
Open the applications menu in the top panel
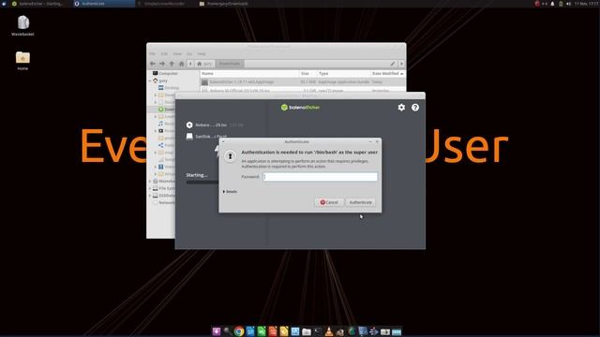[4, 4]
